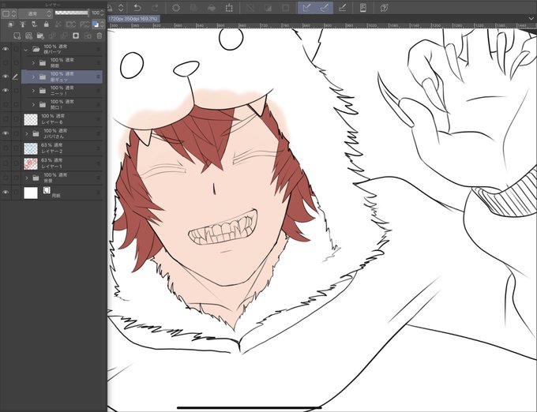Screen dimensions: 537x412
Task: Open smartphone companion mode icon
Action: click(363, 8)
